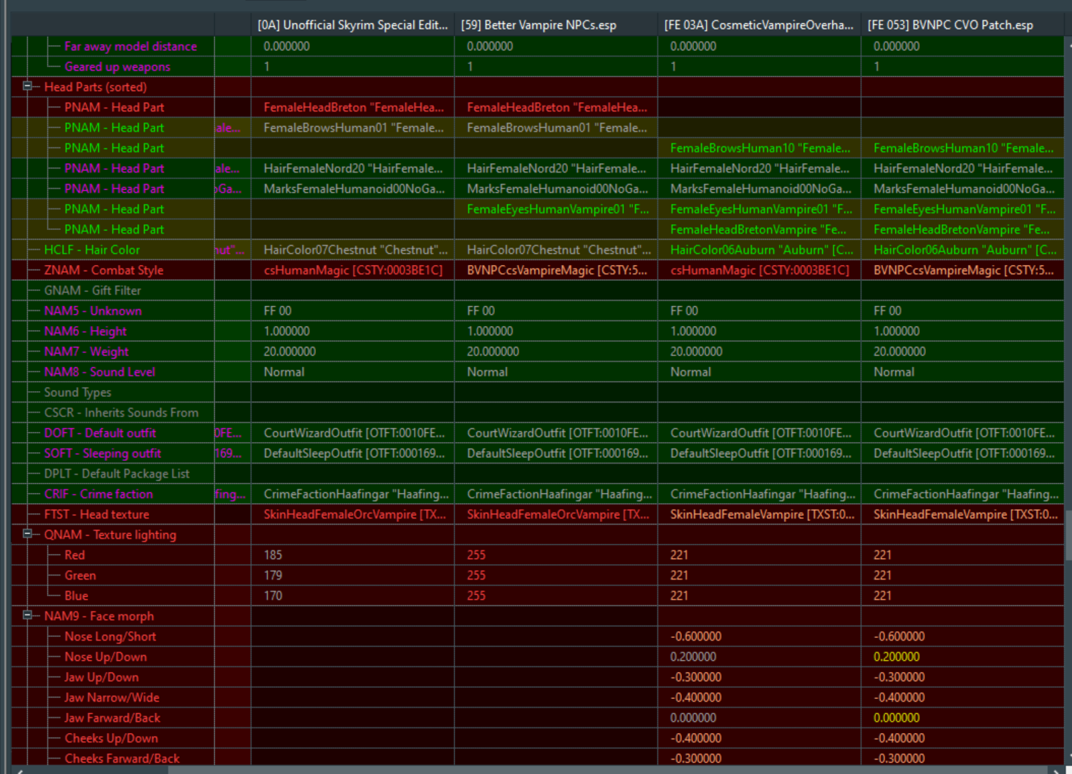This screenshot has height=774, width=1072.
Task: Click CrimeFactionHaafingar in BVNPC CVO Patch column
Action: click(966, 494)
